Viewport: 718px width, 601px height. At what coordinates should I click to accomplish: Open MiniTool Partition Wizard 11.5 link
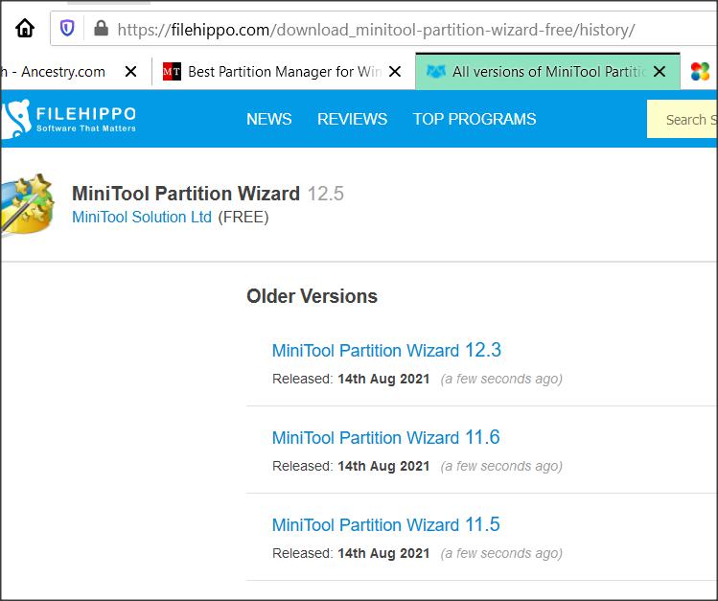386,524
